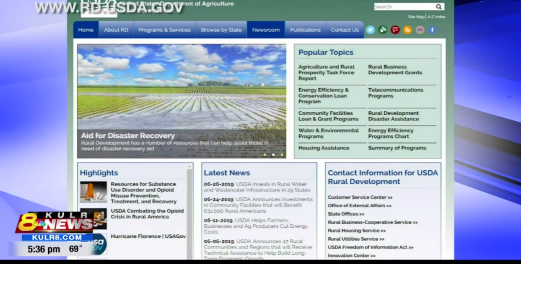
Task: Expand the State Offices link
Action: (x=346, y=214)
